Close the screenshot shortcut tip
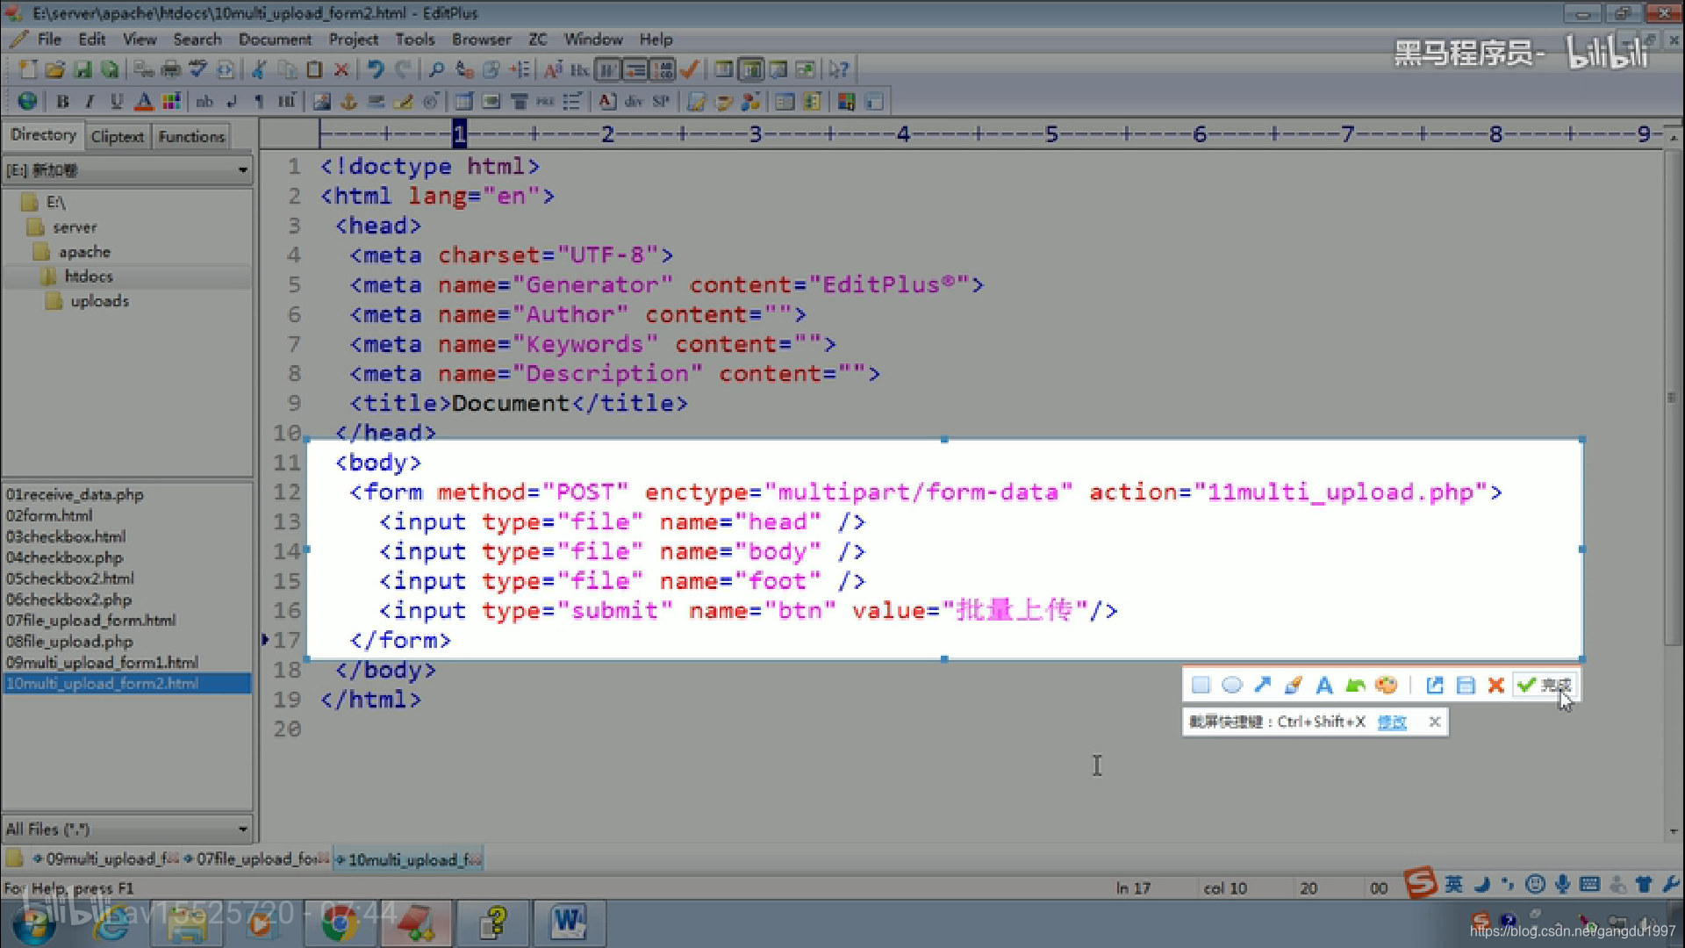Image resolution: width=1685 pixels, height=948 pixels. [1435, 722]
